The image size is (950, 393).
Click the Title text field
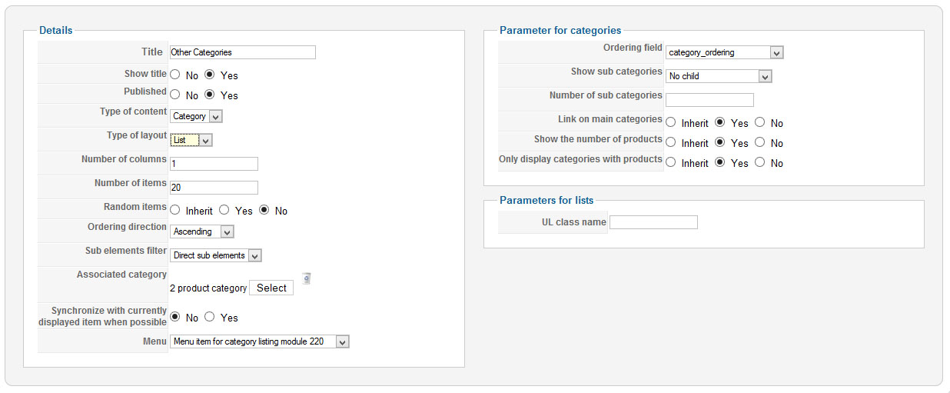coord(242,52)
